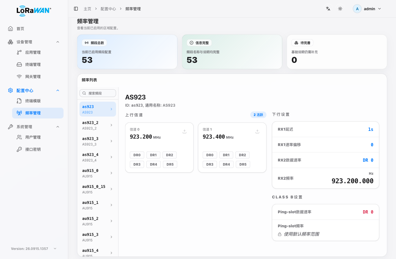396x259 pixels.
Task: Click the search magnifier icon
Action: pos(84,93)
